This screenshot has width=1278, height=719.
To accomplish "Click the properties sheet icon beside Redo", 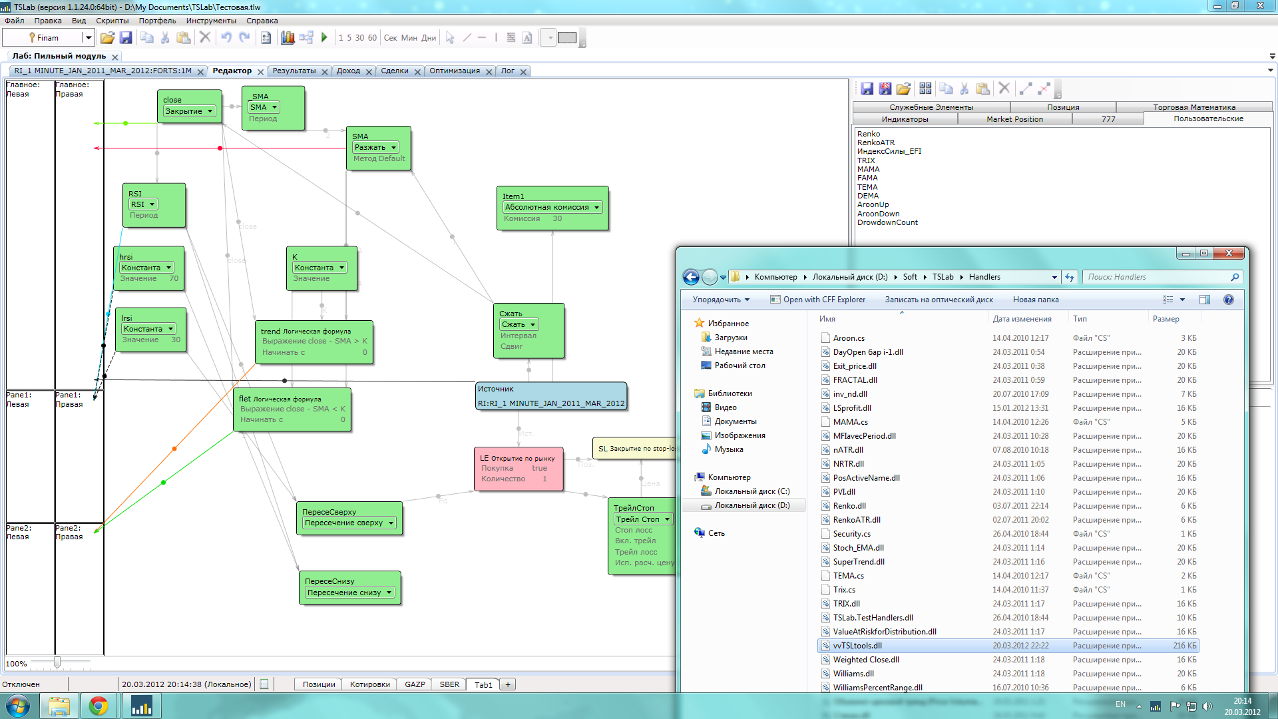I will [x=266, y=38].
